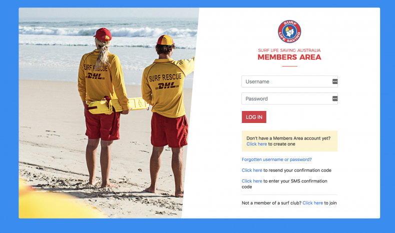395x233 pixels.
Task: Click the text 'Don't have a Members Area account yet?'
Action: [x=288, y=138]
